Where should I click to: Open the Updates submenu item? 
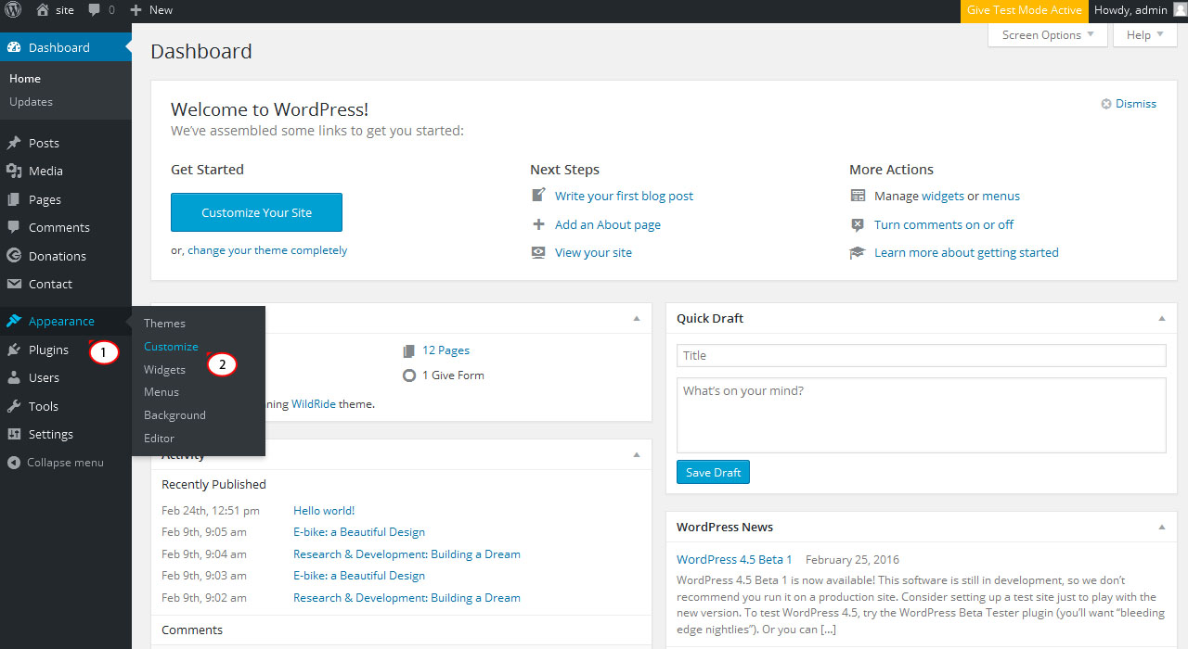[31, 102]
